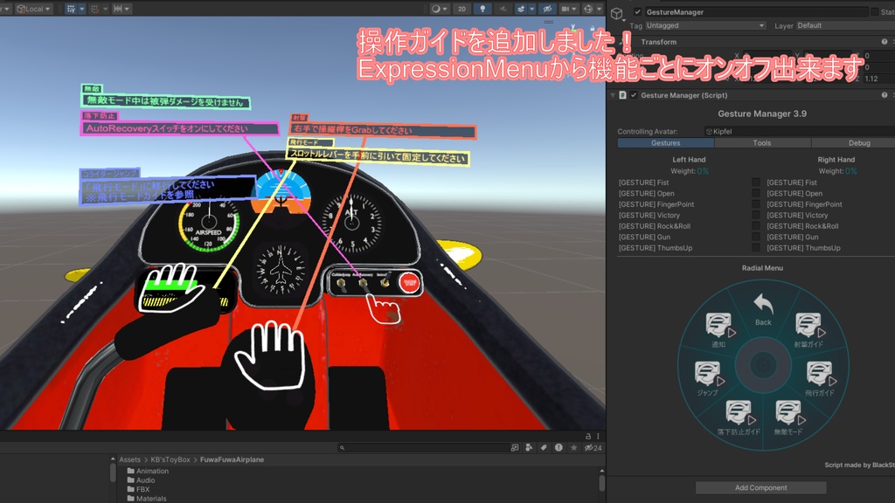This screenshot has width=895, height=503.
Task: Switch to the Gestures tab
Action: point(665,143)
